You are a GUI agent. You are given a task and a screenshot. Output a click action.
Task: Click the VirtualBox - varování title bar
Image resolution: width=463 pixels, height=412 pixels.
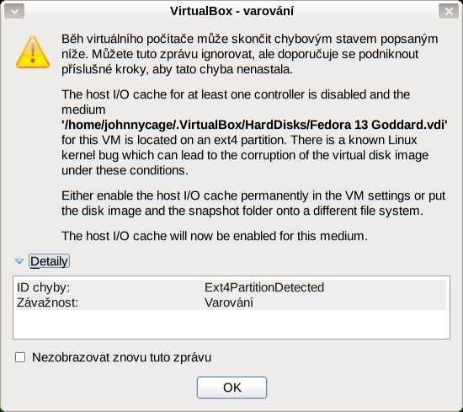231,11
